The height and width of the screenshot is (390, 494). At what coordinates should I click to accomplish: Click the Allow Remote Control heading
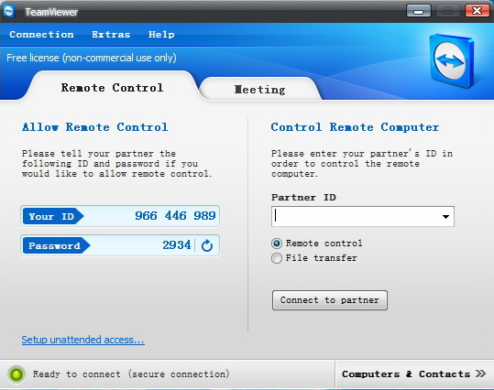coord(94,127)
